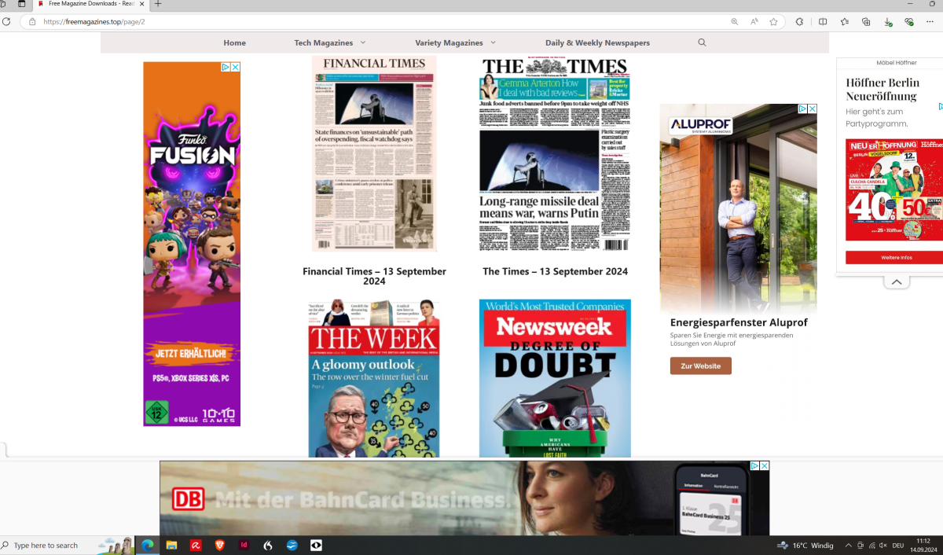The width and height of the screenshot is (943, 555).
Task: Click the Zur Website button
Action: (x=700, y=366)
